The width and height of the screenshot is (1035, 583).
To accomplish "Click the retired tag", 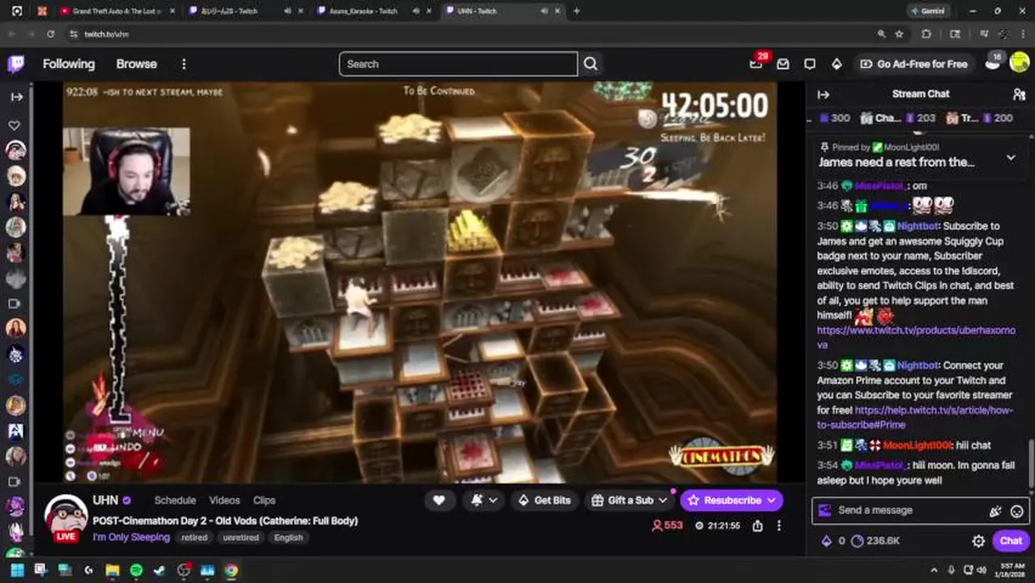I will (x=194, y=538).
